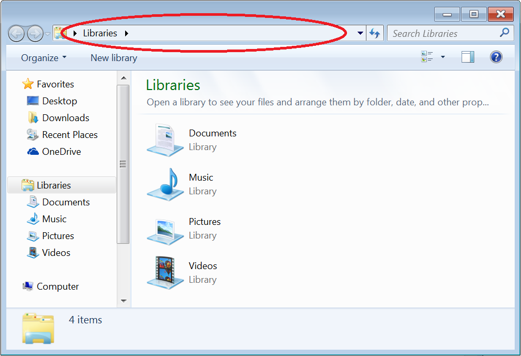Click the navigation pane scrollbar down arrow
521x356 pixels.
124,301
